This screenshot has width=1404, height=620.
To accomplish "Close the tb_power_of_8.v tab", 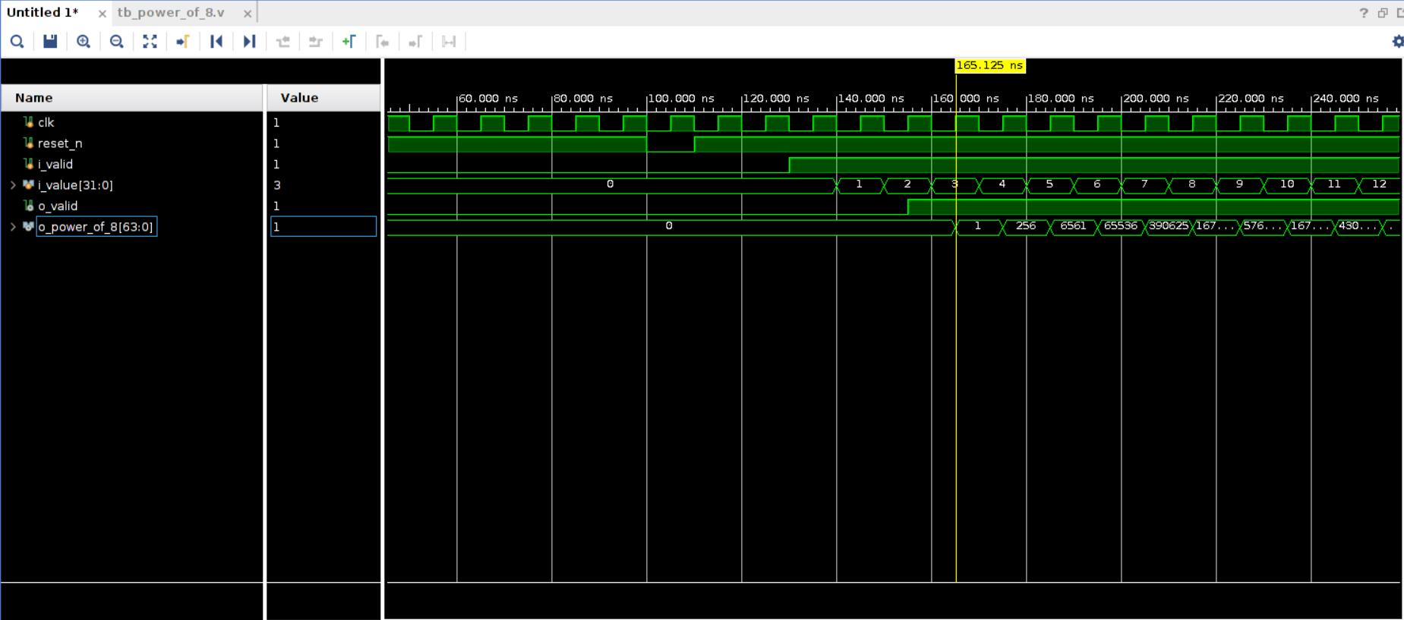I will click(247, 14).
